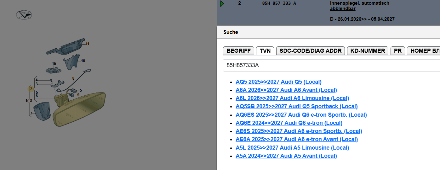440x170 pixels.
Task: Select the TVN search tab
Action: tap(265, 51)
